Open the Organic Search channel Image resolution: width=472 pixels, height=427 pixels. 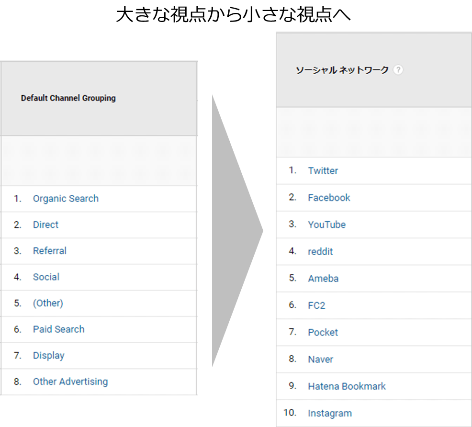[66, 199]
